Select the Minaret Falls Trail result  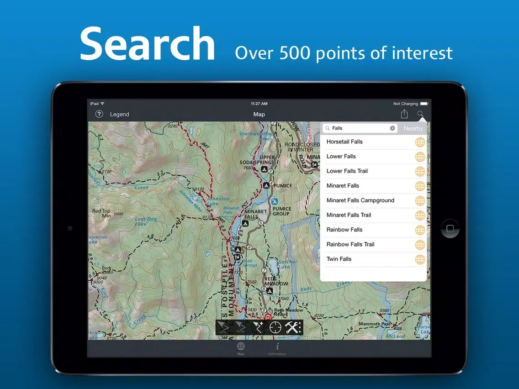[373, 215]
